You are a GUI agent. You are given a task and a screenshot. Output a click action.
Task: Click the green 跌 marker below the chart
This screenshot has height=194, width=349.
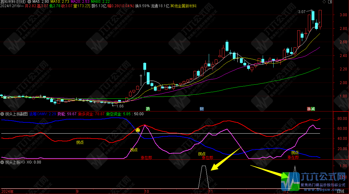click(148, 109)
